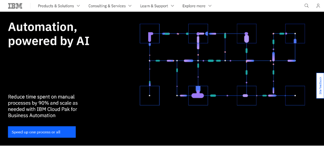The height and width of the screenshot is (147, 324).
Task: Expand the chevron beside Explore more
Action: (x=210, y=6)
